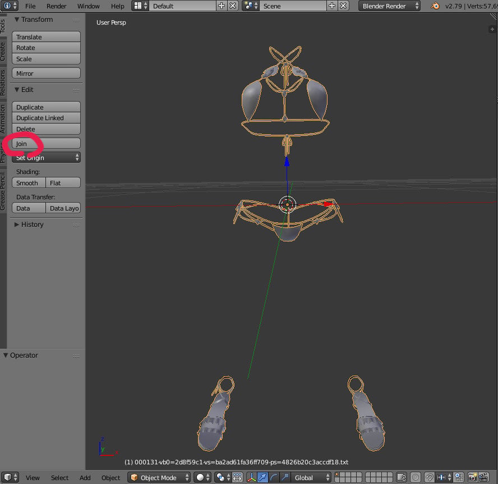Click the scene browse icon
This screenshot has width=498, height=484.
click(x=251, y=6)
